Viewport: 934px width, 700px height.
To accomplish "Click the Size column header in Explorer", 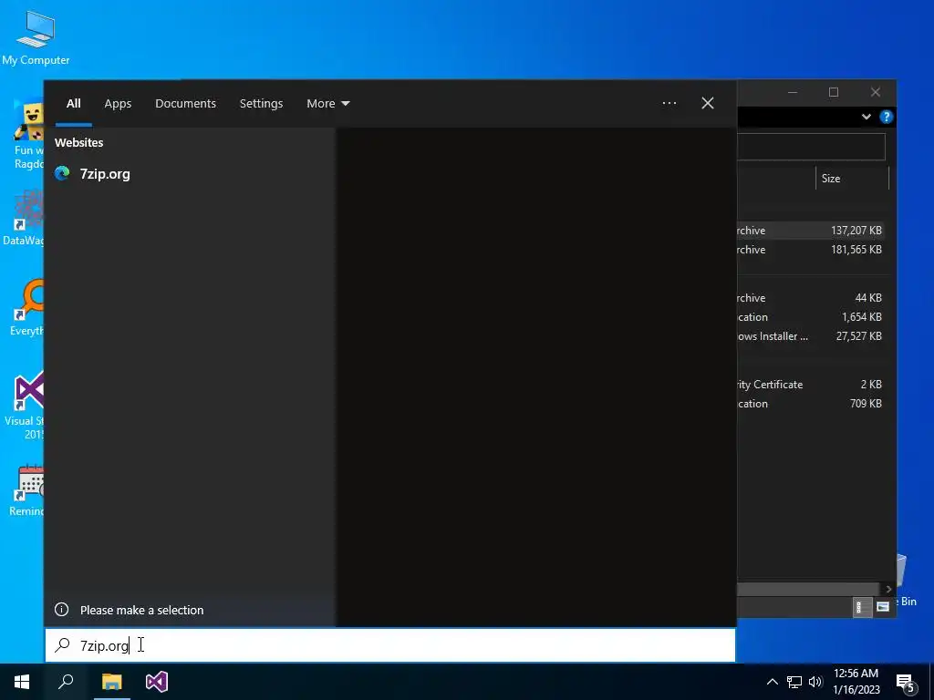I will pyautogui.click(x=852, y=179).
